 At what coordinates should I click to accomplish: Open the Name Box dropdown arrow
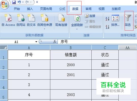point(36,42)
